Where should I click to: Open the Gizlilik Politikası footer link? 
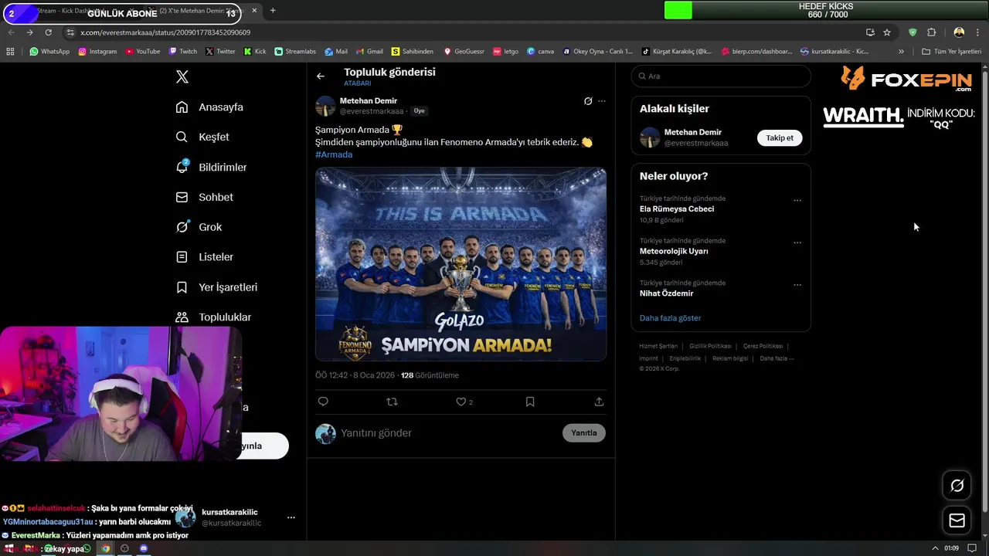[x=710, y=346]
